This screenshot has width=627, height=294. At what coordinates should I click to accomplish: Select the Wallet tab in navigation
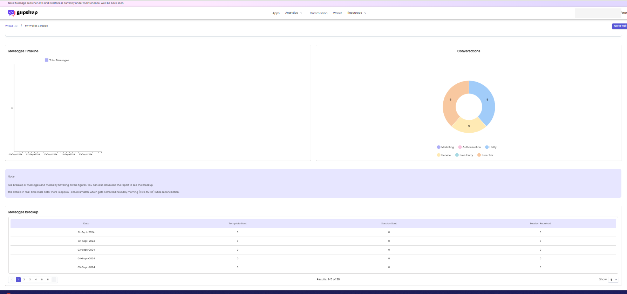338,13
